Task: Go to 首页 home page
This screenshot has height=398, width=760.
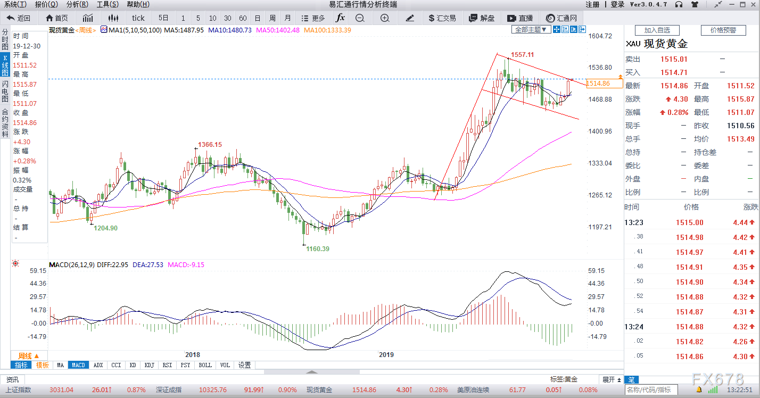Action: pos(57,18)
